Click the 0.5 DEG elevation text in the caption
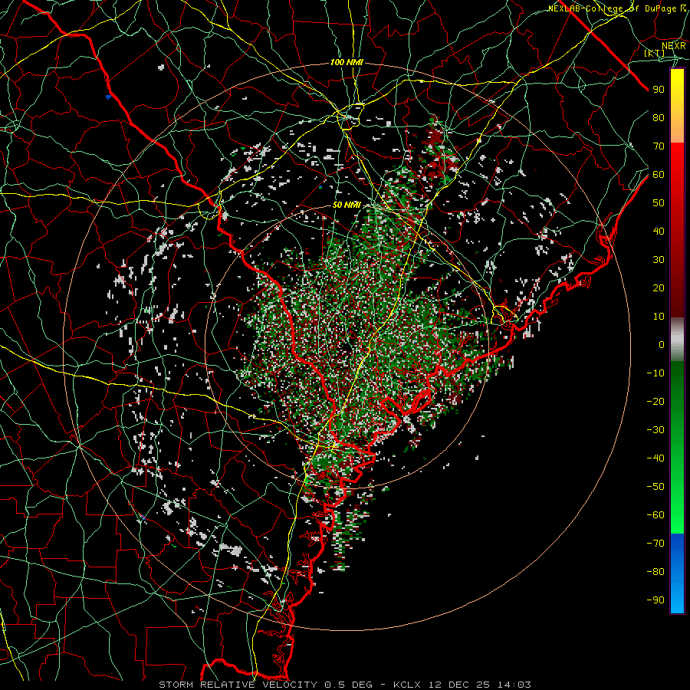This screenshot has width=690, height=690. coord(349,685)
